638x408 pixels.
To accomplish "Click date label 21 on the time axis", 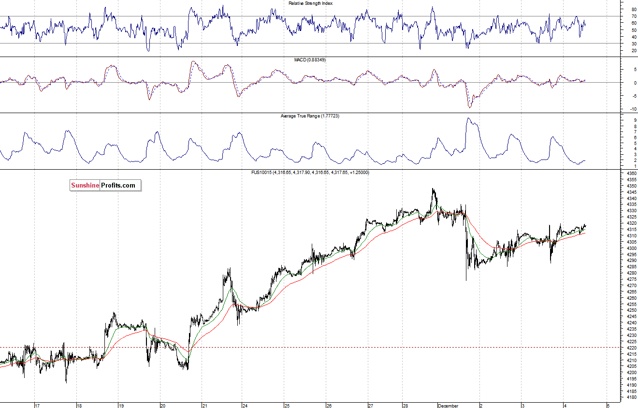I will 205,406.
